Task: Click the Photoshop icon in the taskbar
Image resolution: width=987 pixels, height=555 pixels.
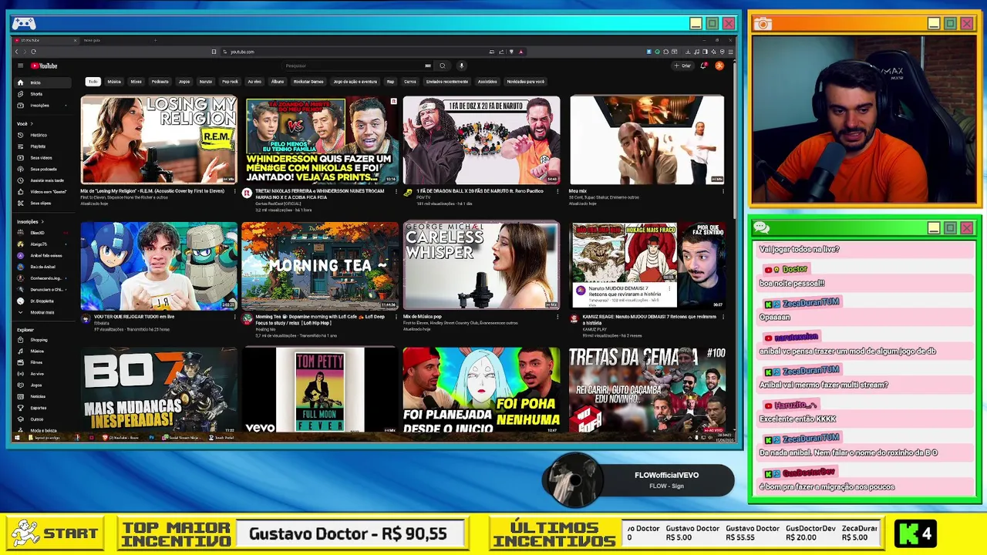Action: pyautogui.click(x=151, y=438)
